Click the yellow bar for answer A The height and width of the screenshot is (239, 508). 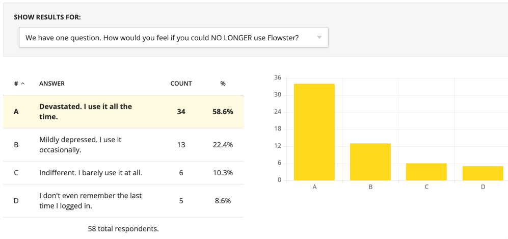[314, 132]
